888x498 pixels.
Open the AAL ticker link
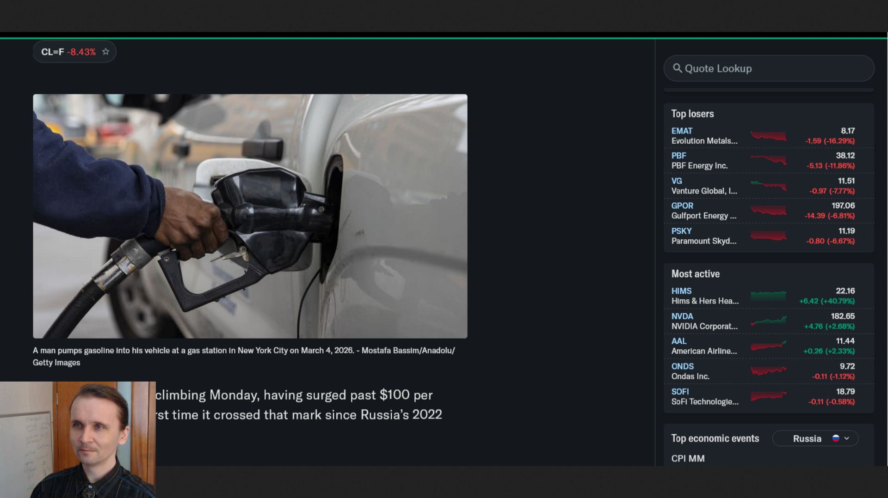(679, 341)
